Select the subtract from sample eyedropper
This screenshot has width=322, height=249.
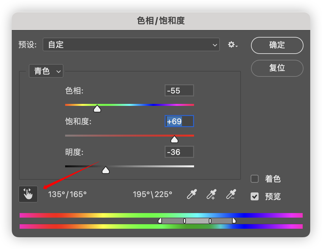point(231,194)
